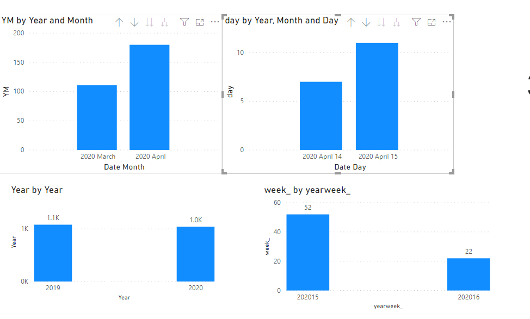Expand all down one level on YM chart
The width and height of the screenshot is (530, 319).
click(x=165, y=22)
